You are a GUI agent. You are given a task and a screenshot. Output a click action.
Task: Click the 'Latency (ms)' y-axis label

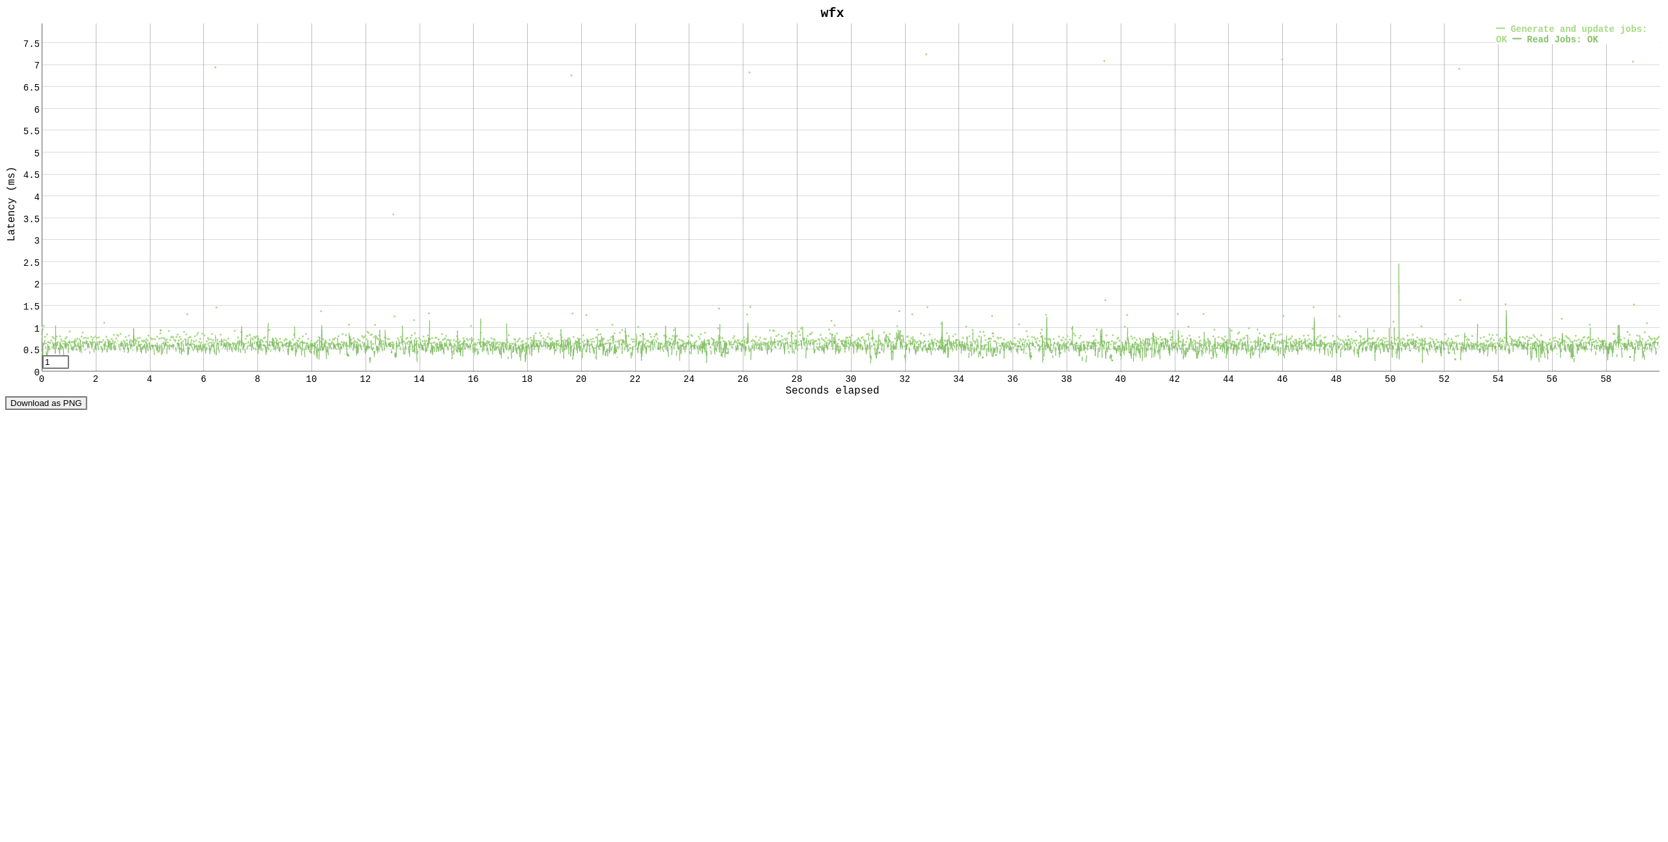[x=11, y=204]
